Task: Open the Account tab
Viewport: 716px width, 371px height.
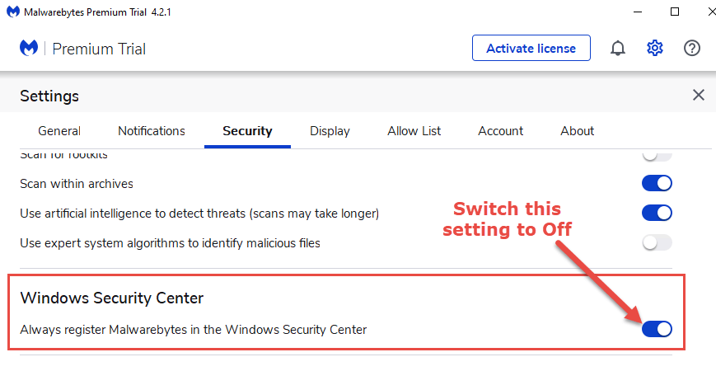Action: coord(501,131)
